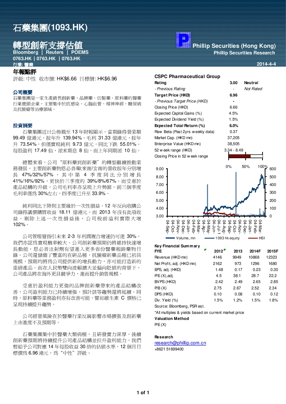The height and width of the screenshot is (404, 286).
Task: Click the 2015F column header
Action: pos(273,251)
